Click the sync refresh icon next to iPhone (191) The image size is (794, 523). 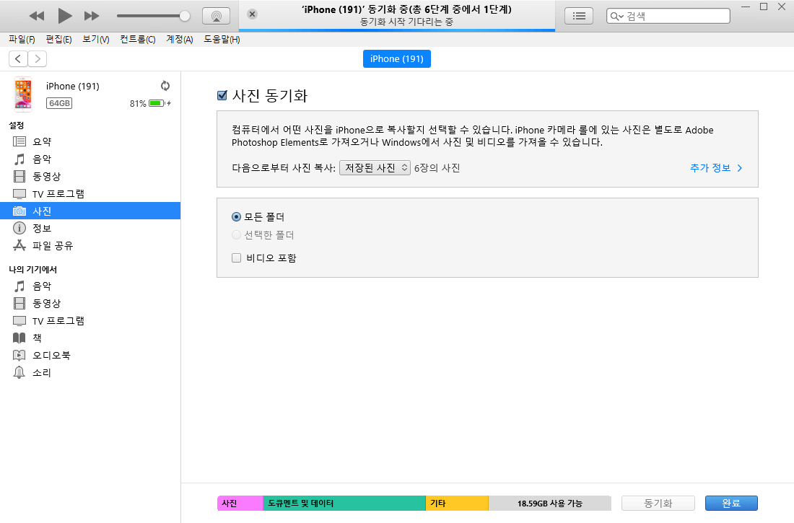(x=165, y=85)
